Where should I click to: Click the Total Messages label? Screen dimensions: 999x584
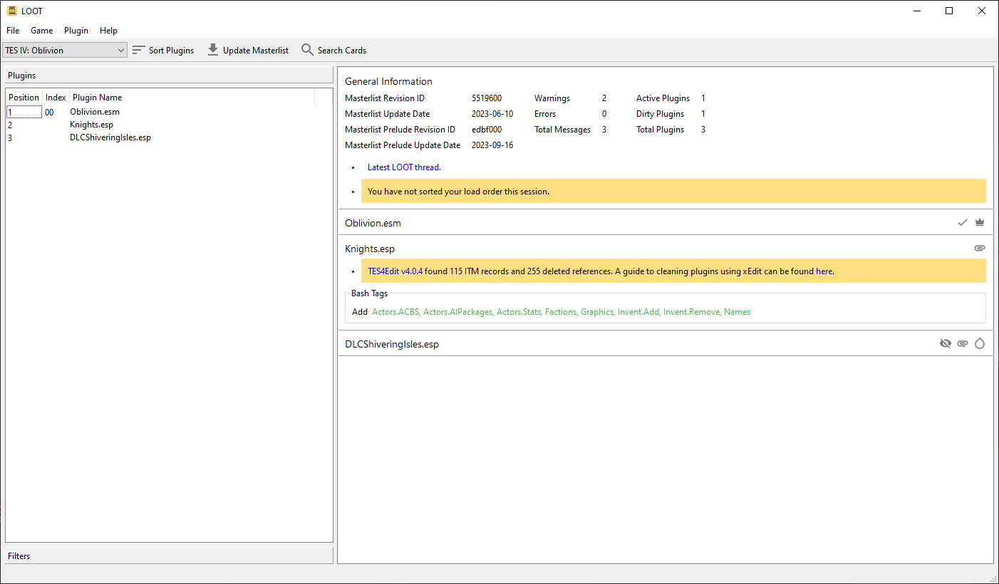click(563, 130)
